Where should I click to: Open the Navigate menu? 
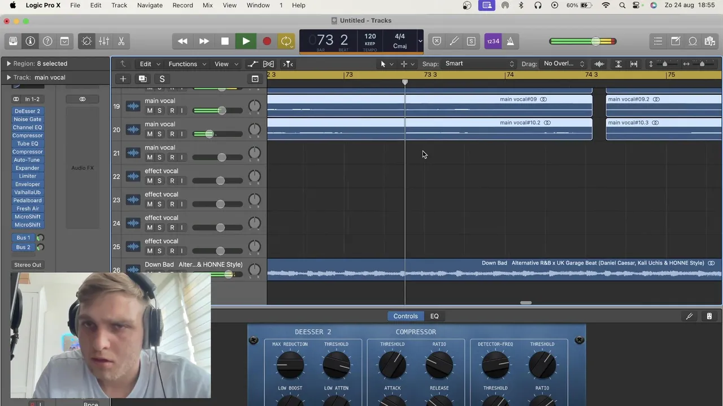(150, 5)
